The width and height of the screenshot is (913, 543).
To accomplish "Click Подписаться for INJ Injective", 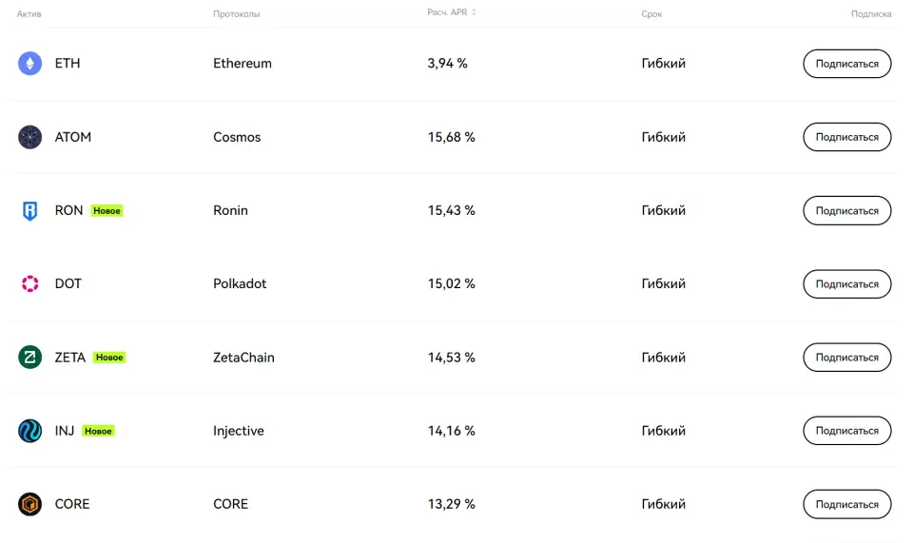I will pyautogui.click(x=846, y=431).
